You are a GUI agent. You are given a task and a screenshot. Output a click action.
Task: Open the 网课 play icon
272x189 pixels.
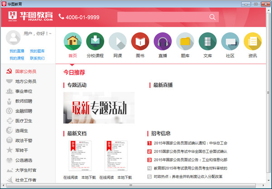117,42
